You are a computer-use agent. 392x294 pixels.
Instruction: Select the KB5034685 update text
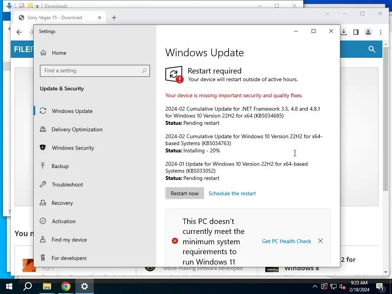click(242, 112)
